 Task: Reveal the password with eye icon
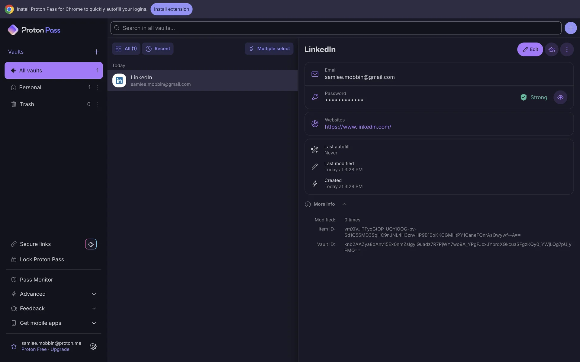point(560,97)
